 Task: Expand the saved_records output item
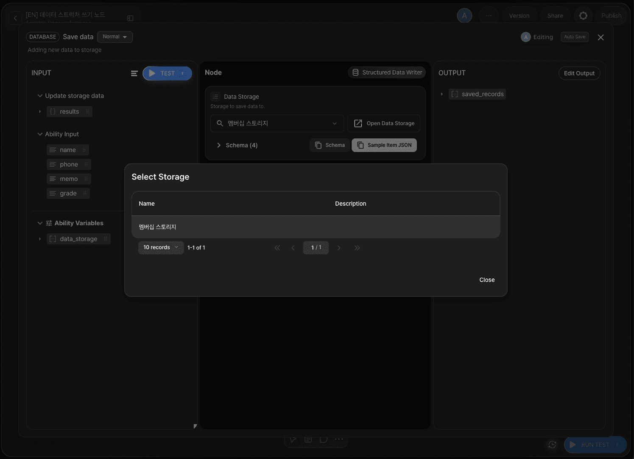click(x=442, y=94)
